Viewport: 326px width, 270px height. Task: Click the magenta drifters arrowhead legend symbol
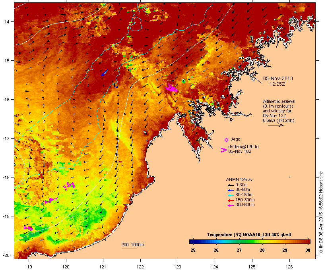[x=224, y=150]
